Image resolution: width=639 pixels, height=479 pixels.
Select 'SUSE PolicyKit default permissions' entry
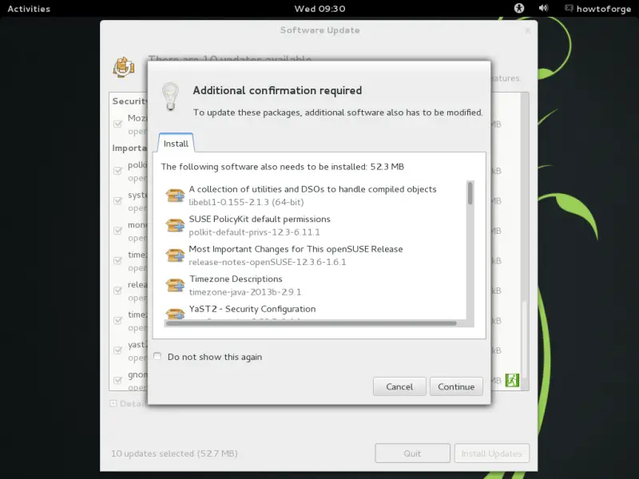pos(315,225)
